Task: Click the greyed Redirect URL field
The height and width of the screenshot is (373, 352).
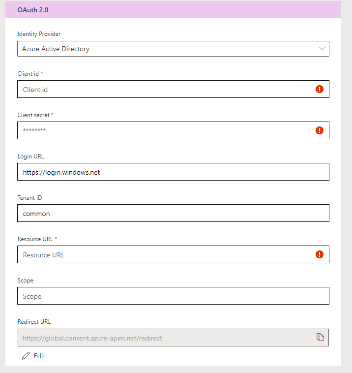Action: pyautogui.click(x=173, y=338)
